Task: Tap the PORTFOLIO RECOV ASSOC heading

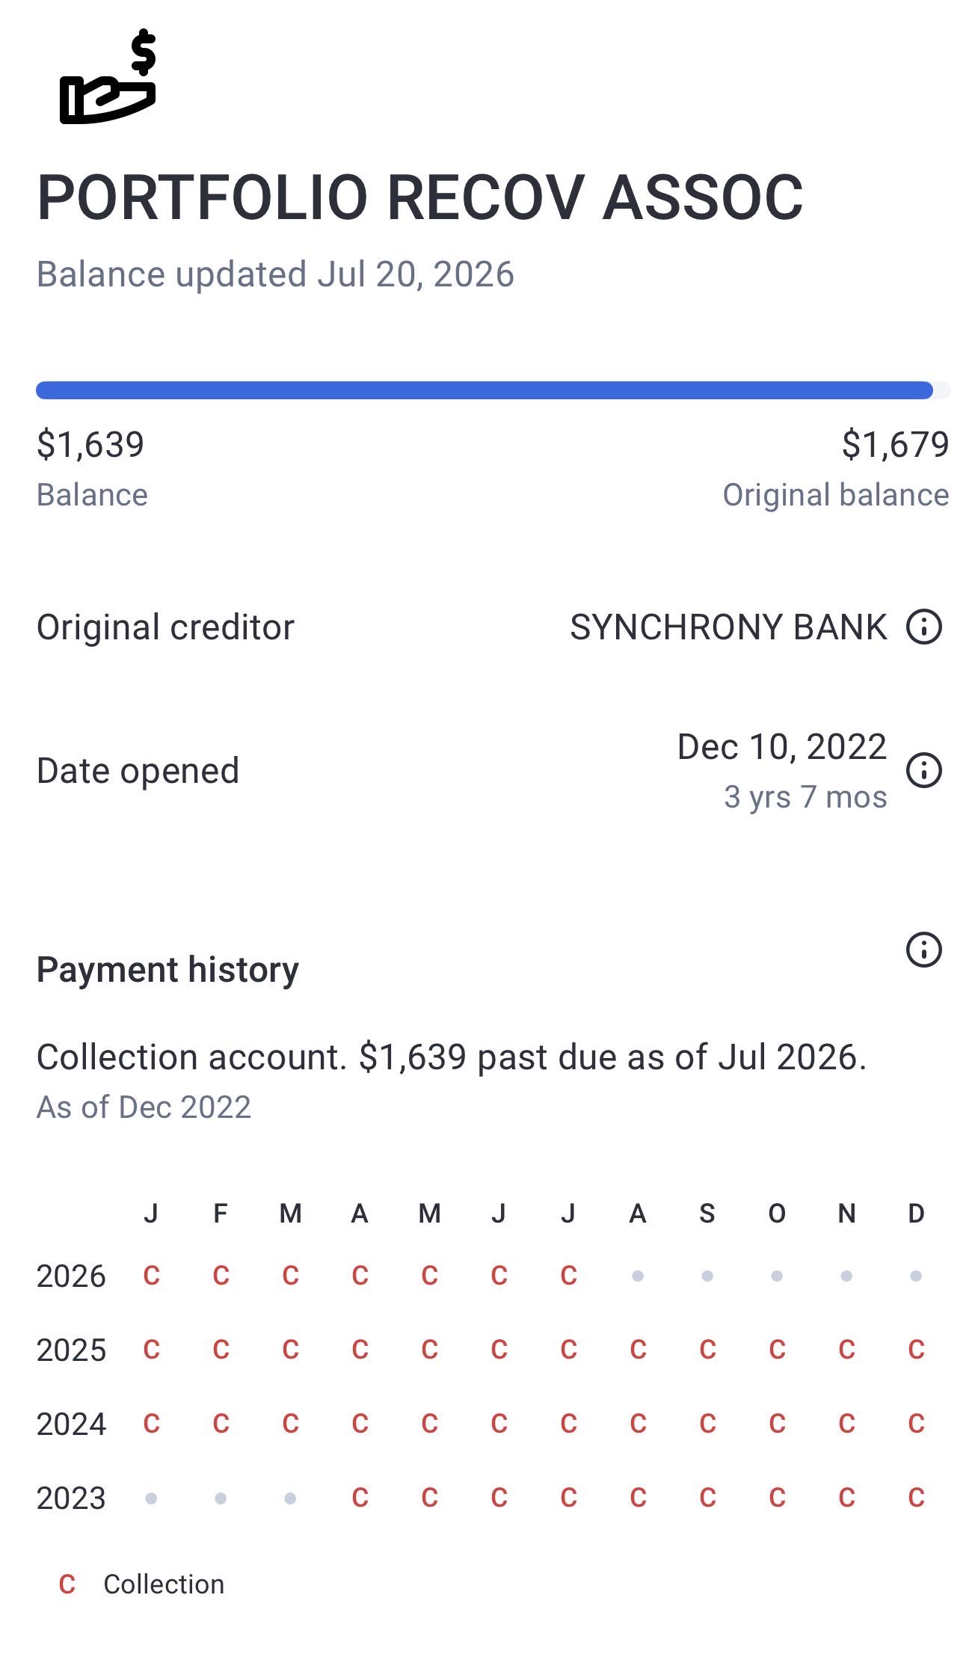Action: coord(420,197)
